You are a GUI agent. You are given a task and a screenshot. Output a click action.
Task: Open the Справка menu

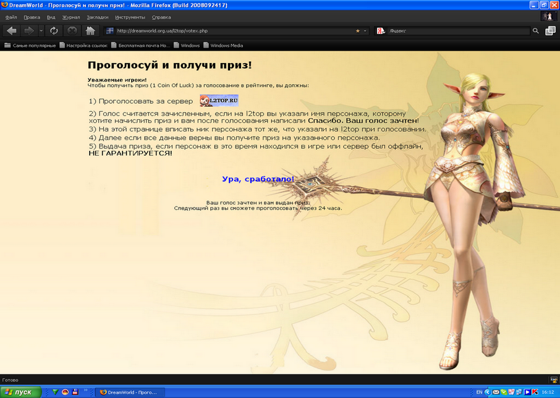point(161,17)
